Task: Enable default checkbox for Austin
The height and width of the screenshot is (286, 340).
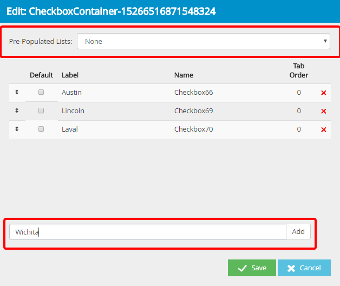Action: pyautogui.click(x=41, y=93)
